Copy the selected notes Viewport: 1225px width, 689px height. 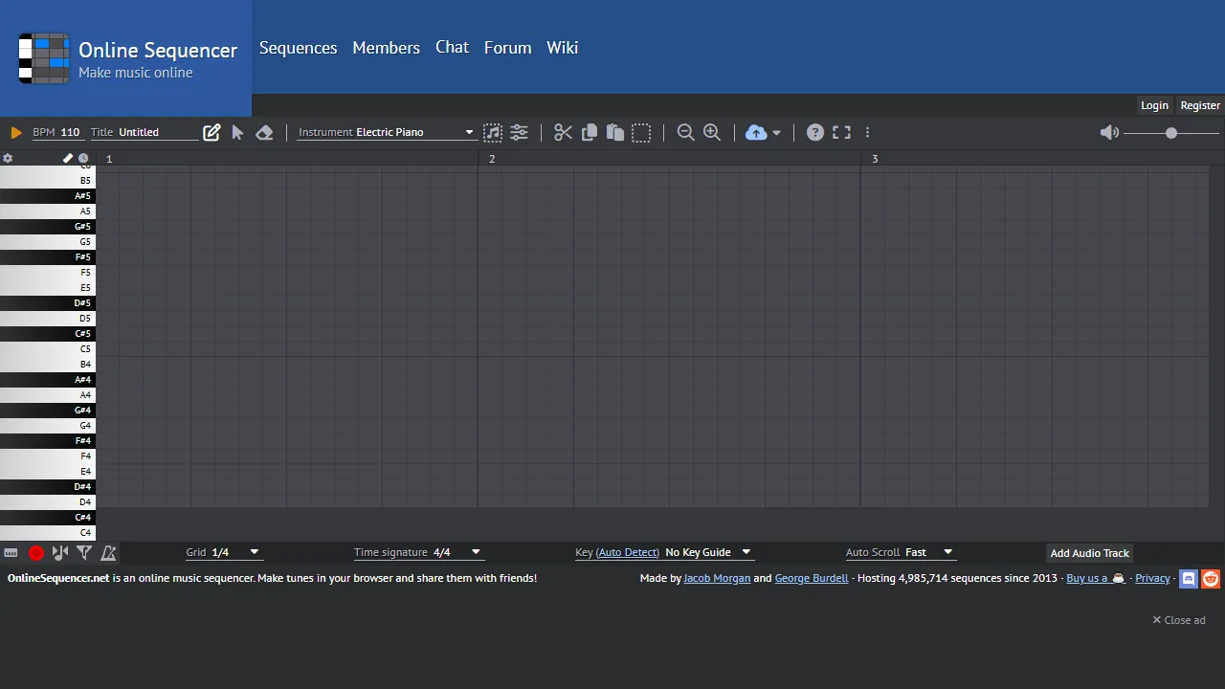point(589,132)
